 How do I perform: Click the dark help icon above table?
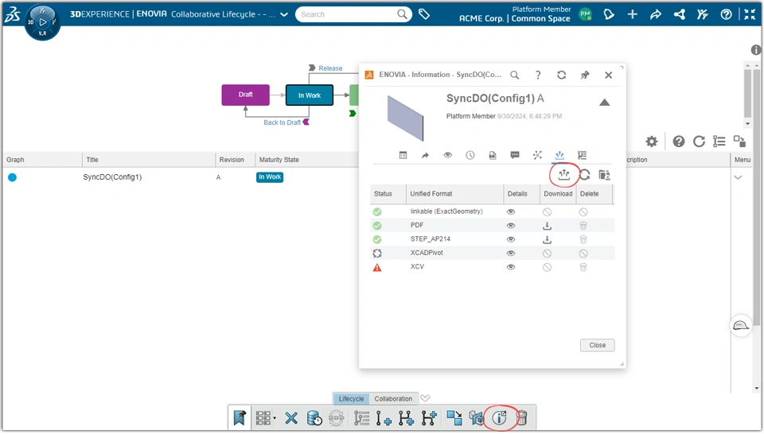tap(678, 141)
